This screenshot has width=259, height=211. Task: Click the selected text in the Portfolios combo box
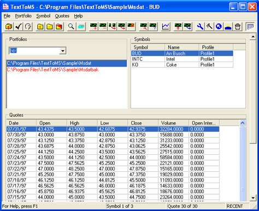point(13,51)
